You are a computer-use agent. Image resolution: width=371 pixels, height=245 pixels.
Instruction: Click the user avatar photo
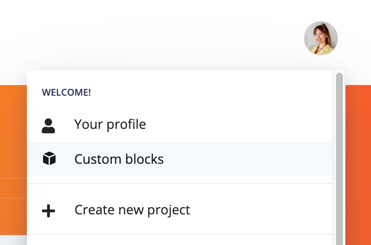[321, 38]
